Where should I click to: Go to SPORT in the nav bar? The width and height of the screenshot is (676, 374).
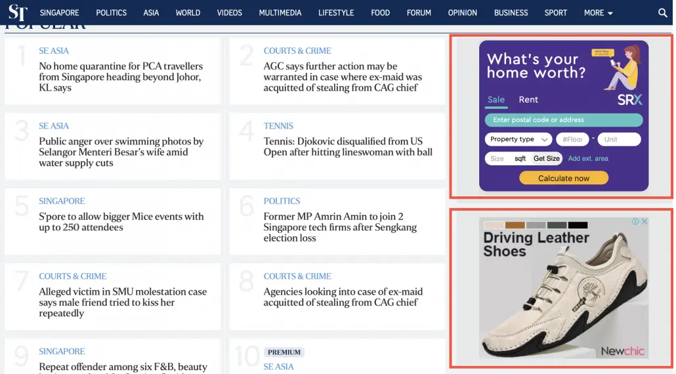(x=556, y=13)
